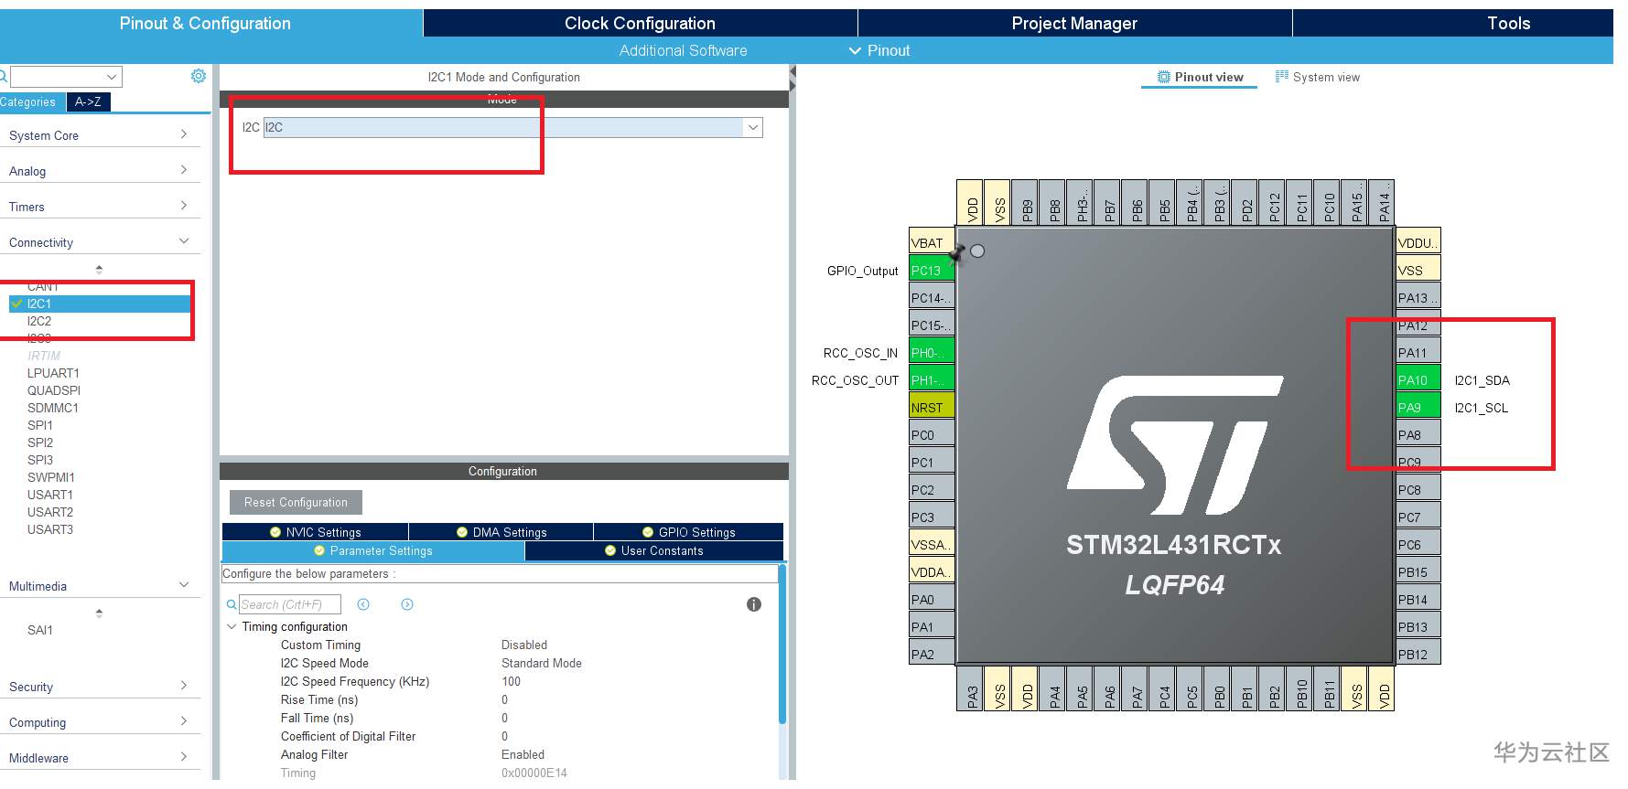This screenshot has width=1628, height=789.
Task: Click the NRST pin on the chip
Action: 932,408
